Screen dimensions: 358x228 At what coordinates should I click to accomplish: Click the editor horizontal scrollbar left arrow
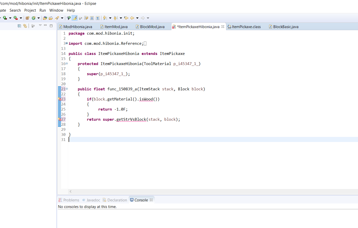[x=71, y=192]
